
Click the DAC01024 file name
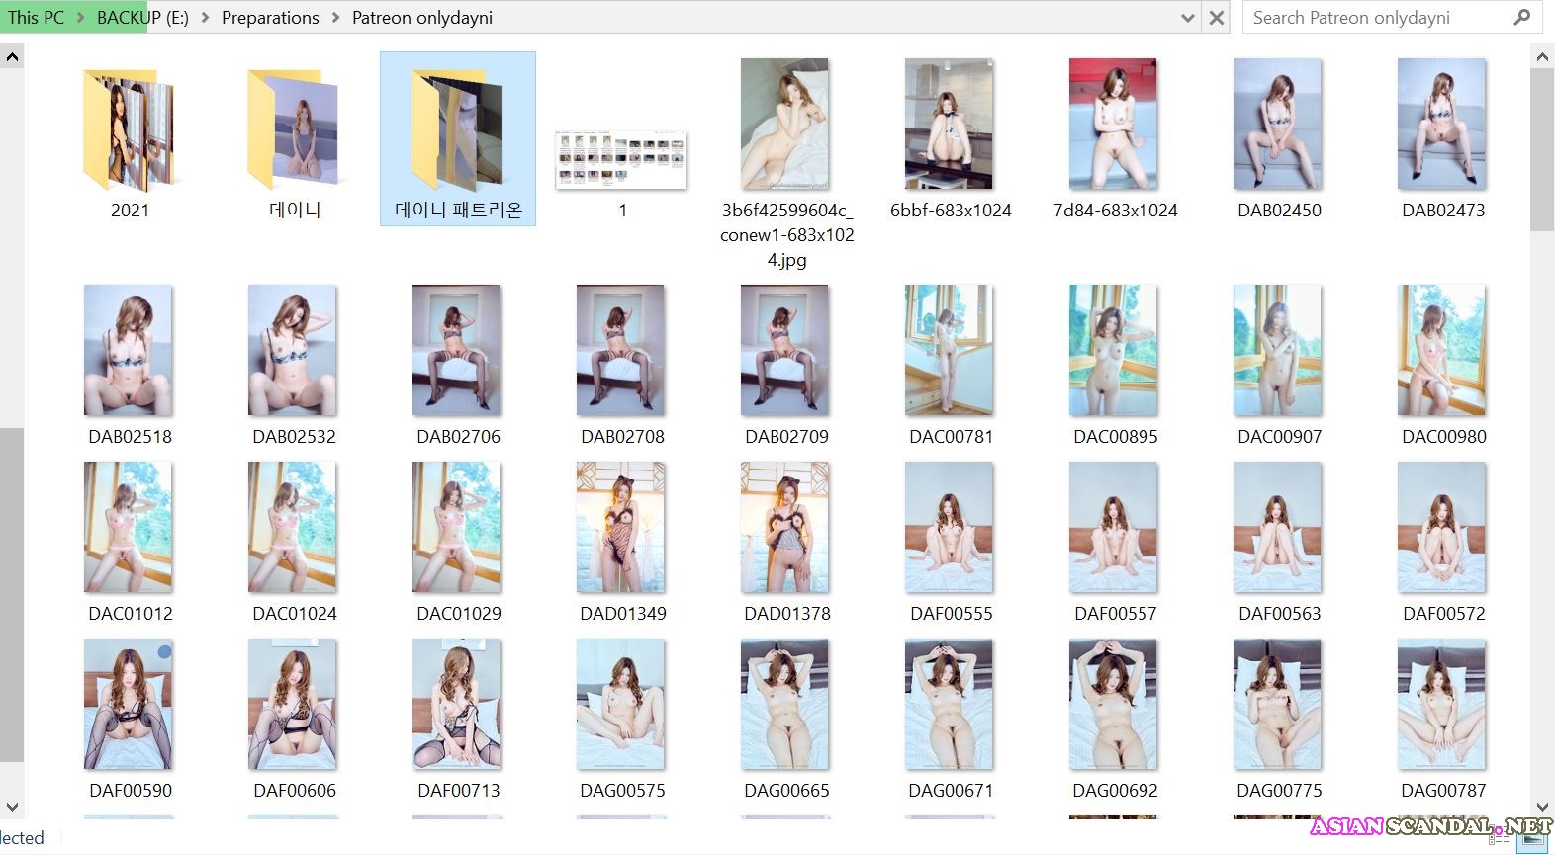[294, 614]
